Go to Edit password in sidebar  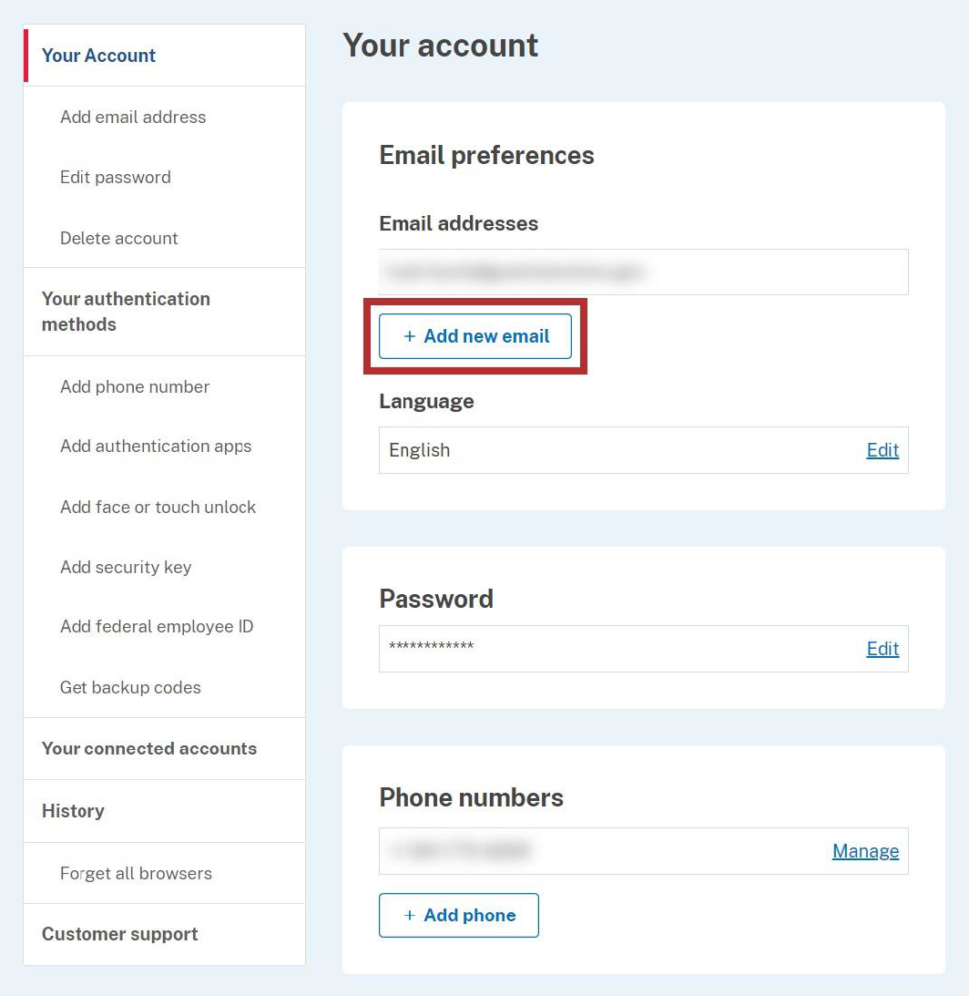[116, 178]
